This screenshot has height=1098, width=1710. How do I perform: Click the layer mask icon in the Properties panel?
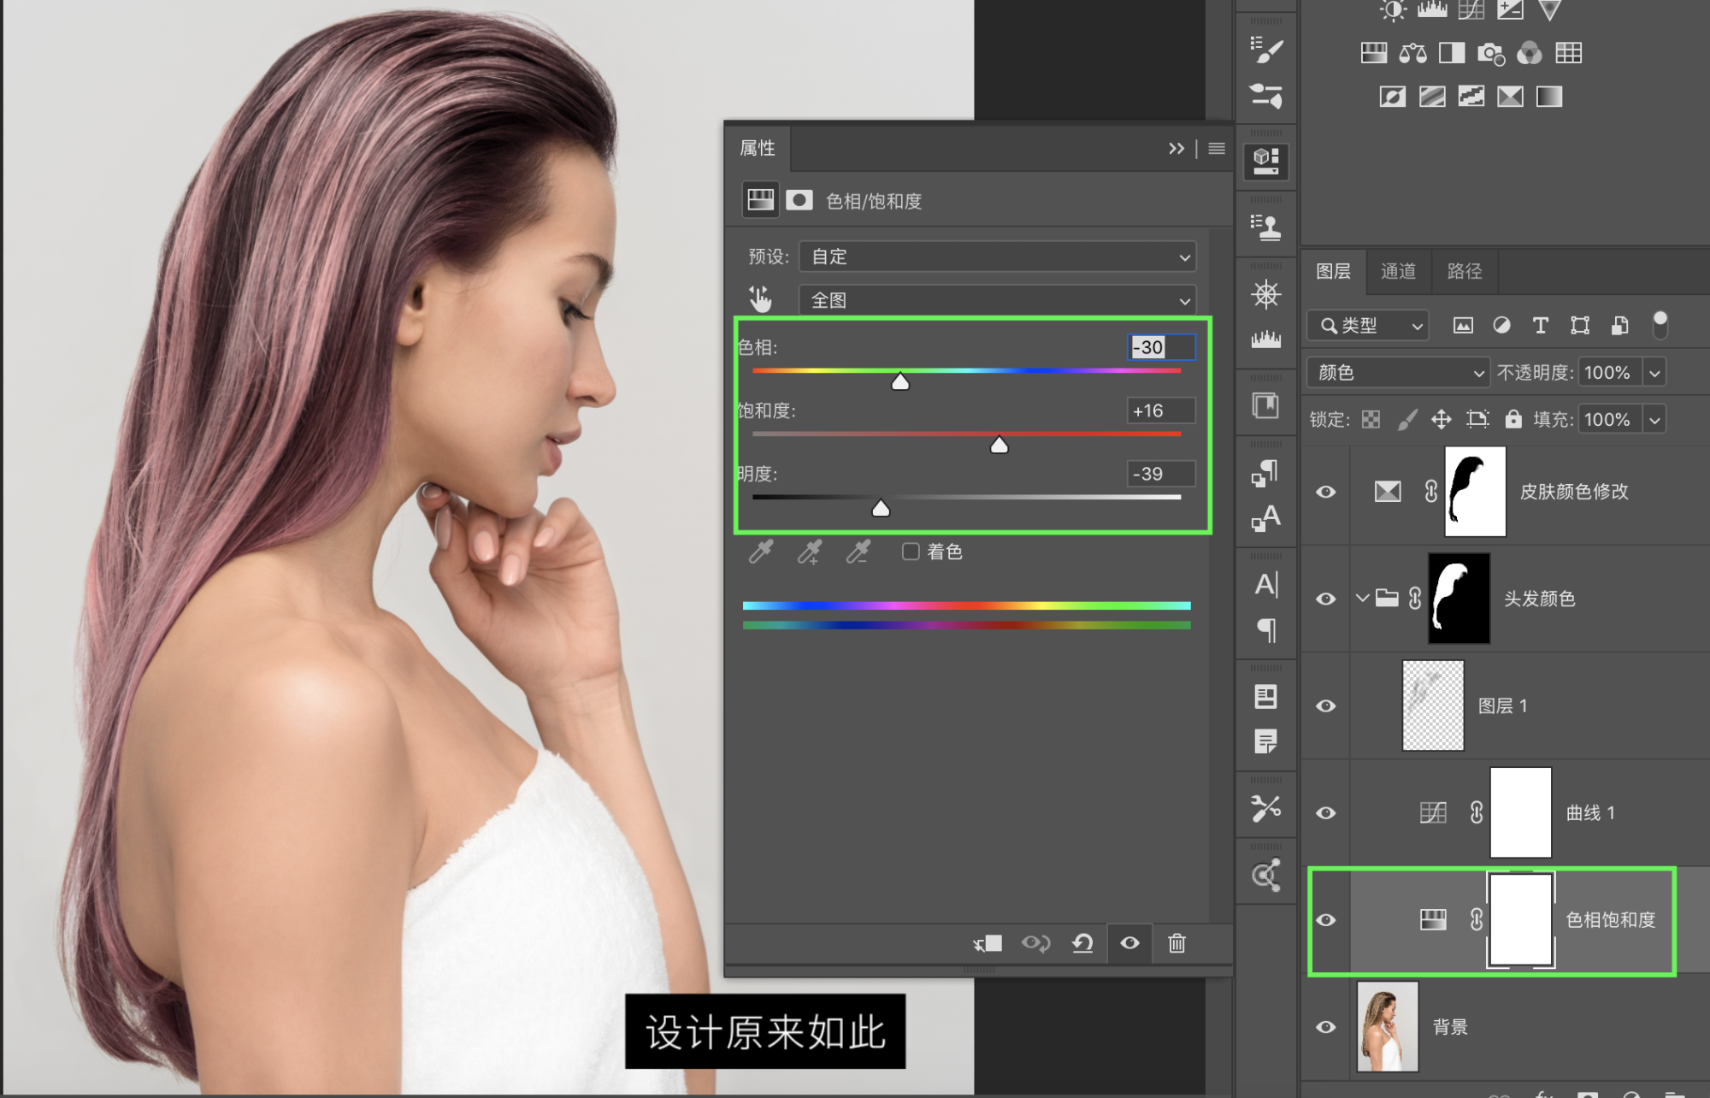799,200
